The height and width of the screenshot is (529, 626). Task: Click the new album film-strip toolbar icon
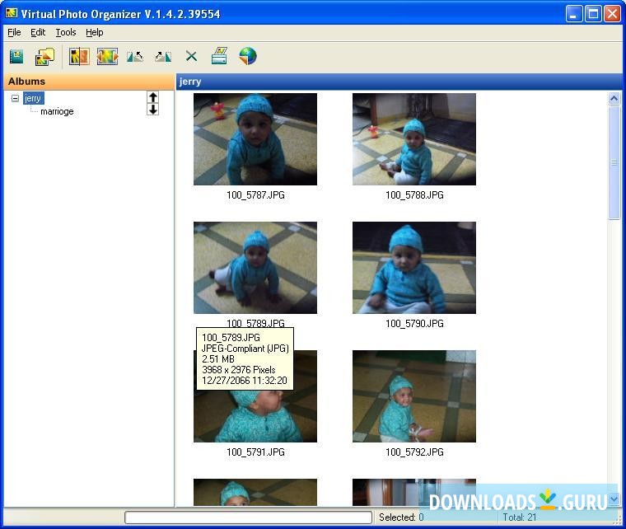tap(16, 57)
